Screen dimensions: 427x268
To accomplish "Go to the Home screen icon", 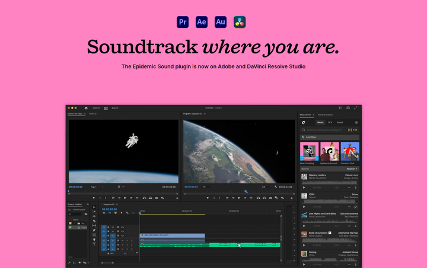I will click(86, 108).
